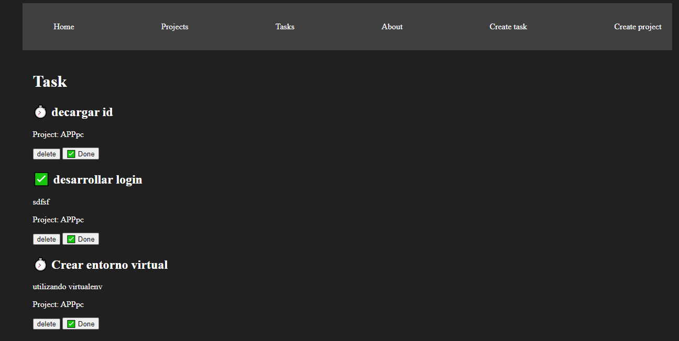679x341 pixels.
Task: Open the About page
Action: click(x=392, y=26)
